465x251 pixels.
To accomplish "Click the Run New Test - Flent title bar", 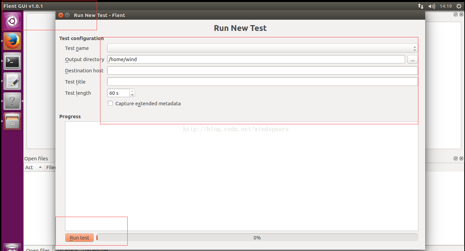I will tap(240, 15).
